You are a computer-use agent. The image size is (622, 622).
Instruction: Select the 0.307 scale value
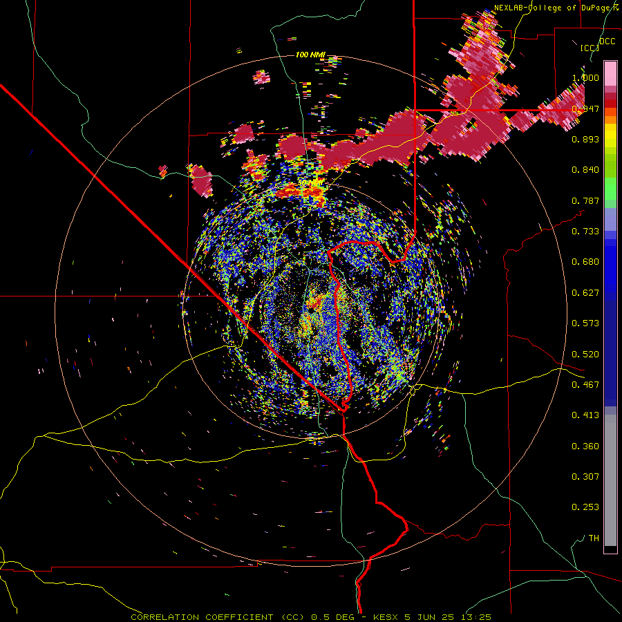tap(585, 477)
